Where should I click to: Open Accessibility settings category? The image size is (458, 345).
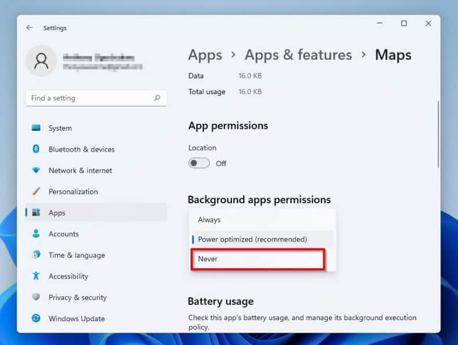pyautogui.click(x=96, y=276)
